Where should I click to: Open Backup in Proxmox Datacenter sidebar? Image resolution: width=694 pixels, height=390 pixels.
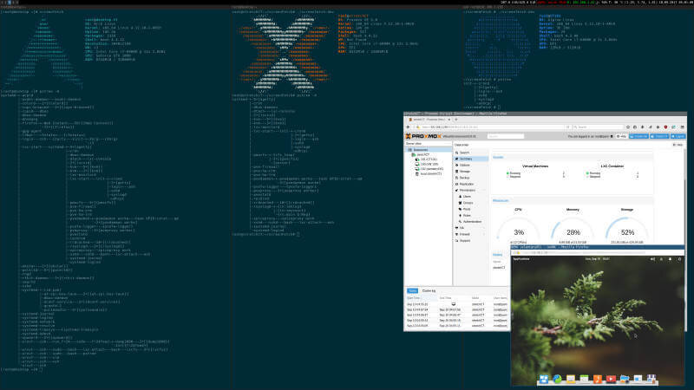[470, 178]
